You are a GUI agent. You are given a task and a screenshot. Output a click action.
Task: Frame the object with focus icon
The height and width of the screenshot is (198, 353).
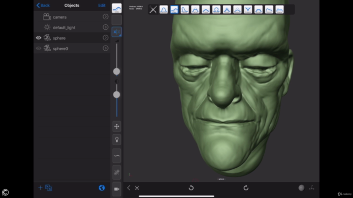point(137,188)
